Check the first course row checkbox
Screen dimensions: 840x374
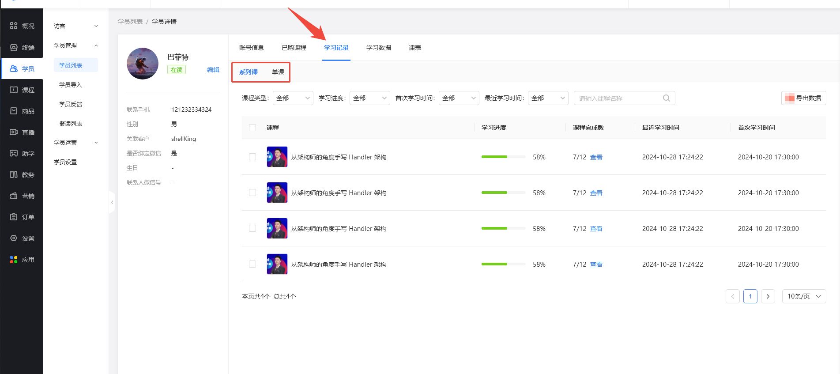[252, 157]
